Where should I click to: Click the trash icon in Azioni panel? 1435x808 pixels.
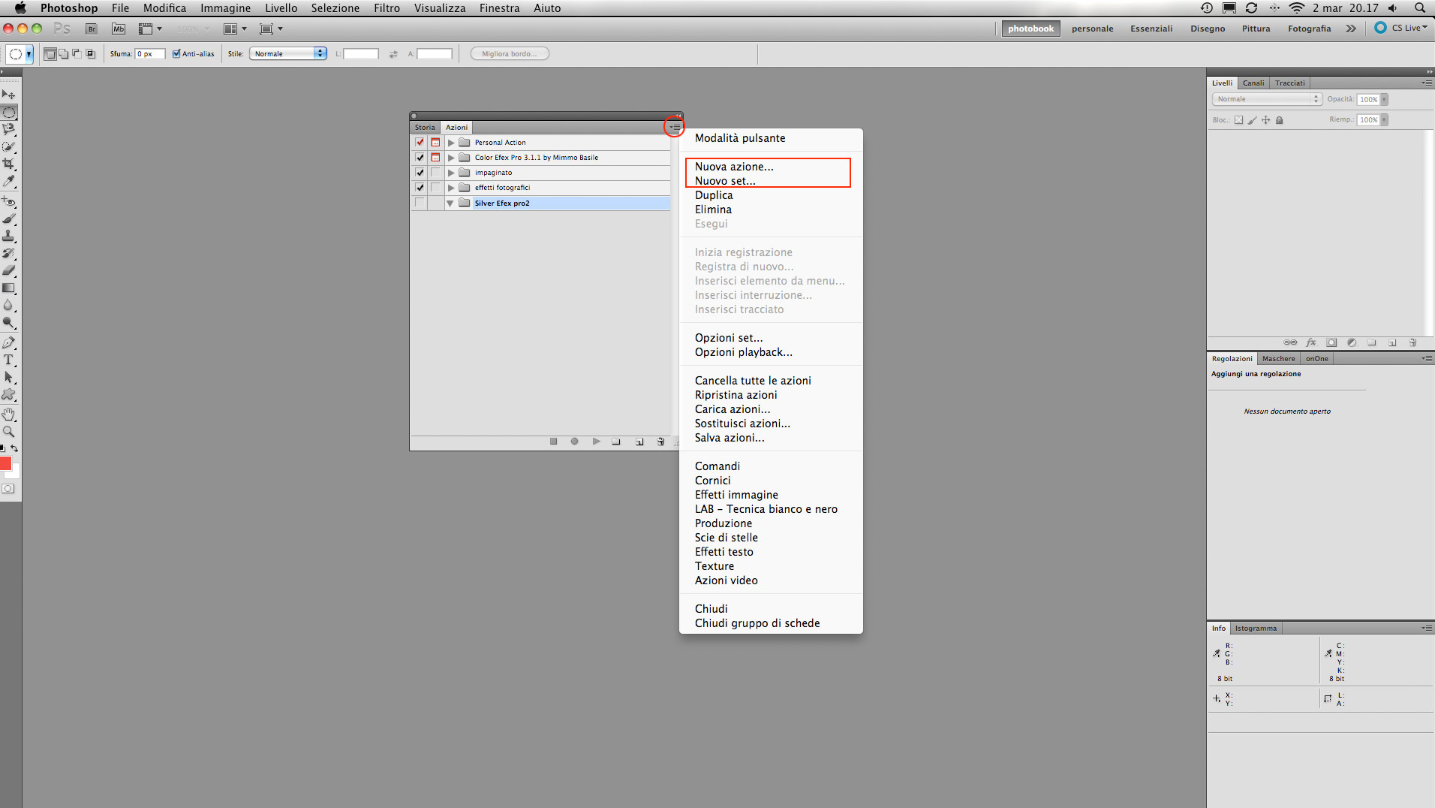pyautogui.click(x=660, y=442)
